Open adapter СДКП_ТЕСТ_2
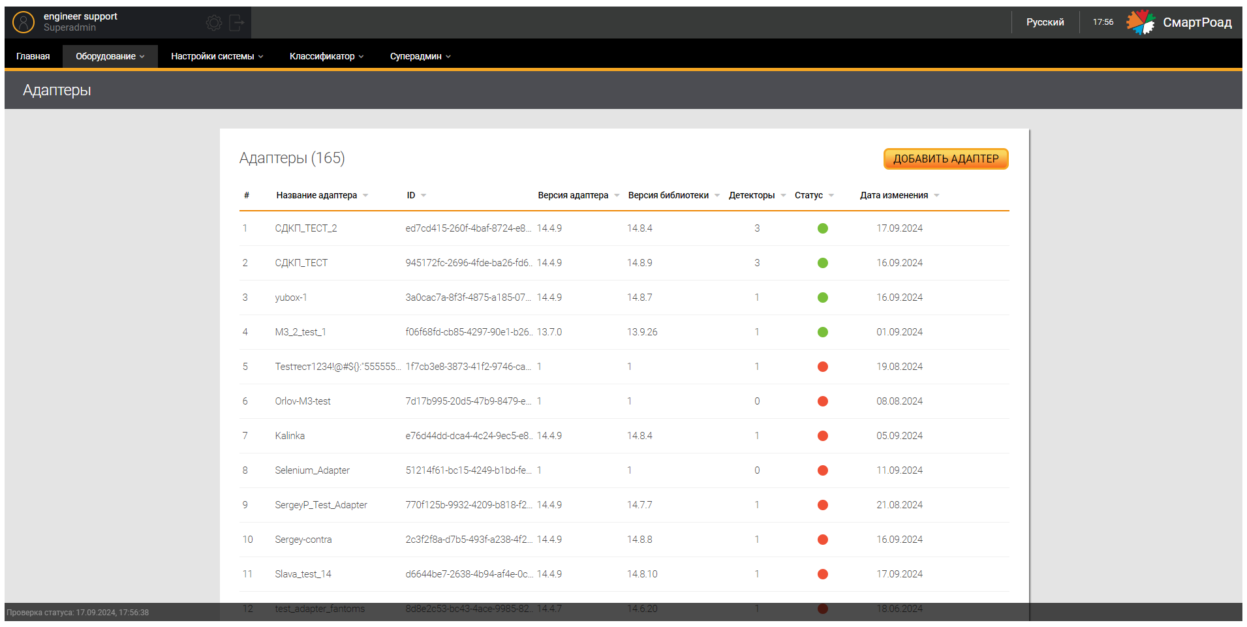The height and width of the screenshot is (627, 1247). click(306, 228)
